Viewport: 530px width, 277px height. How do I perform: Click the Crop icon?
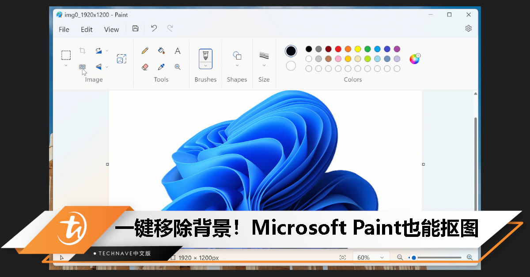pyautogui.click(x=82, y=51)
